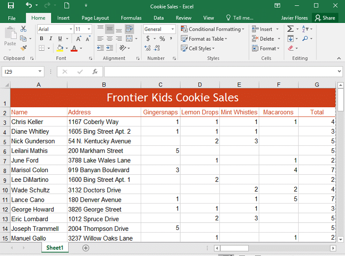Open the Formulas ribbon tab
The image size is (345, 256).
[131, 18]
